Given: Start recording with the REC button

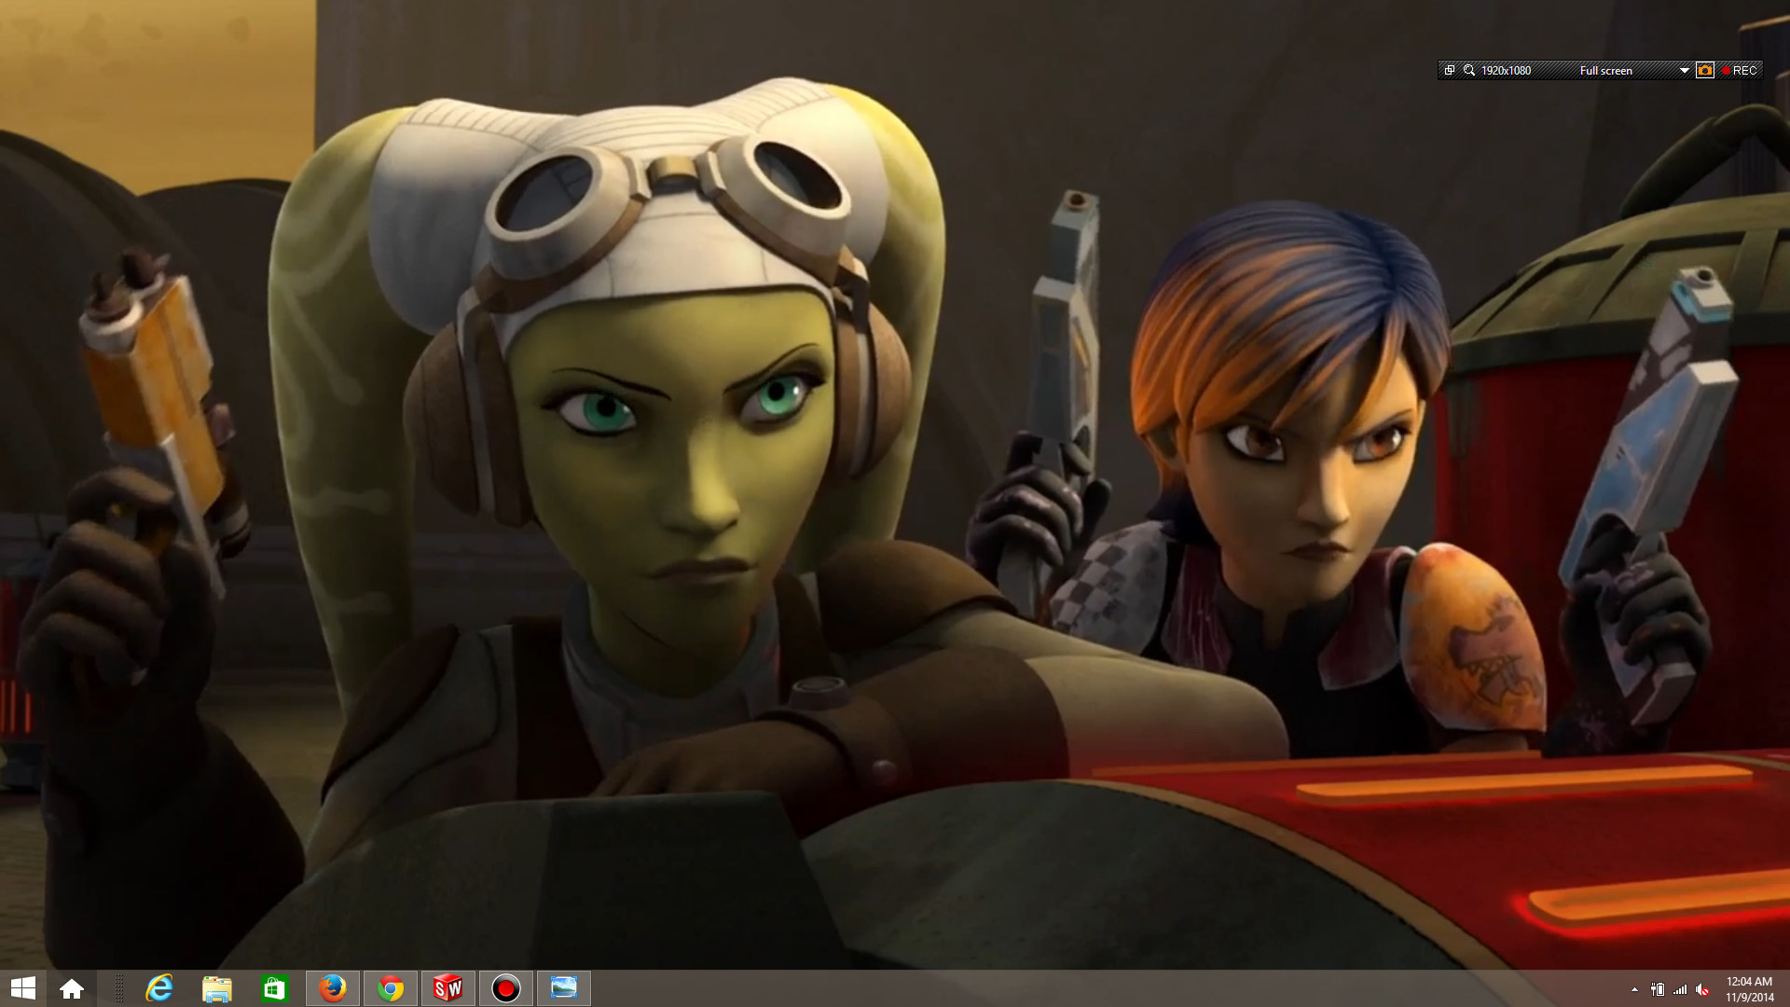Looking at the screenshot, I should 1740,71.
